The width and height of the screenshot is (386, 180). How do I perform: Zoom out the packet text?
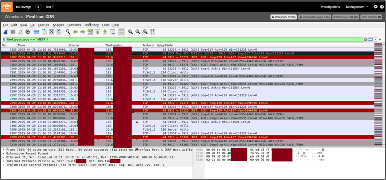(x=137, y=31)
